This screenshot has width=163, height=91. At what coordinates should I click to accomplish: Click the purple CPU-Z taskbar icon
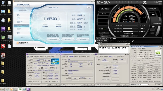28,89
